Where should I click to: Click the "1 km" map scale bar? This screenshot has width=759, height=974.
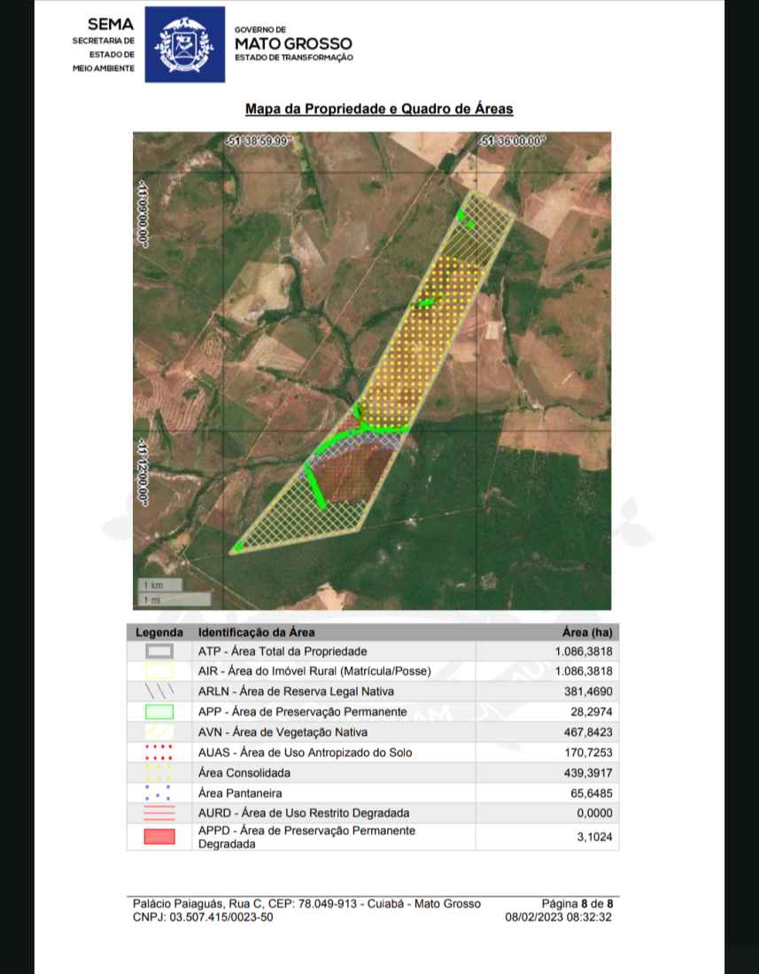point(160,585)
